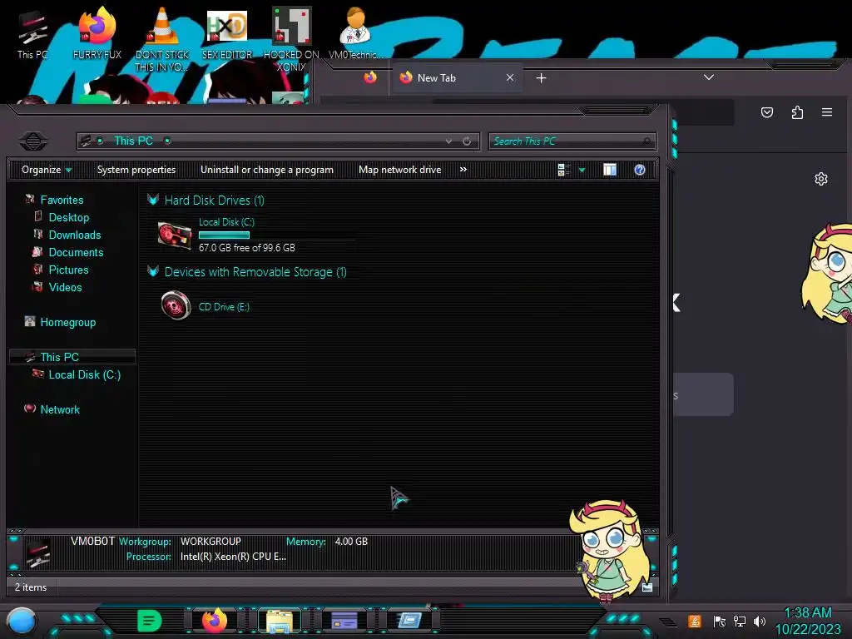
Task: Click the large icons view button in status bar
Action: pyautogui.click(x=647, y=587)
